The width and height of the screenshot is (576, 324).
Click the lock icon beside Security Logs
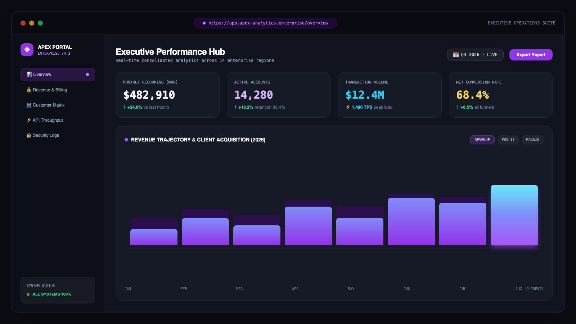pos(29,135)
